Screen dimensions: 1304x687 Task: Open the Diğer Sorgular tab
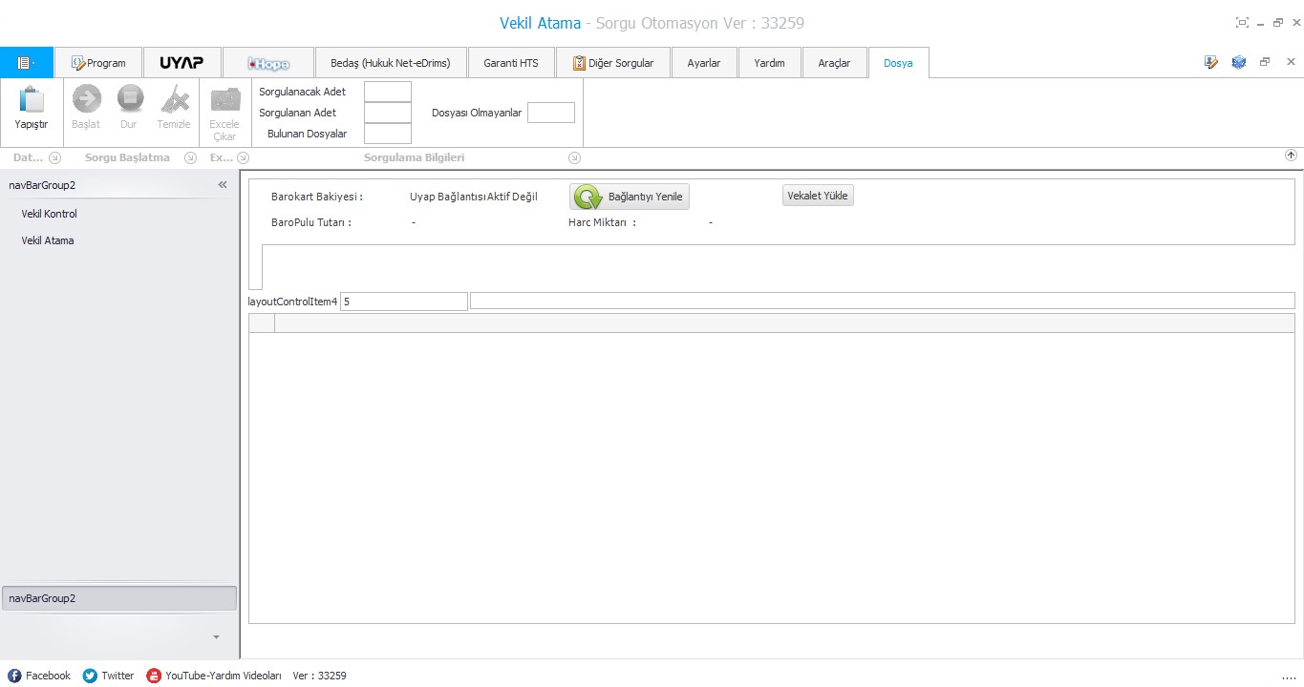point(613,63)
